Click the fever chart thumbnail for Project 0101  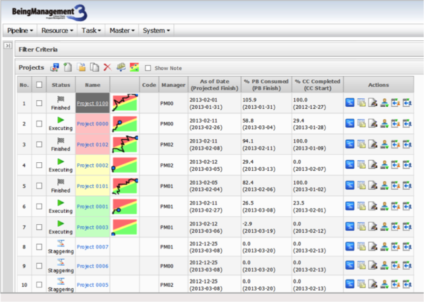[124, 186]
